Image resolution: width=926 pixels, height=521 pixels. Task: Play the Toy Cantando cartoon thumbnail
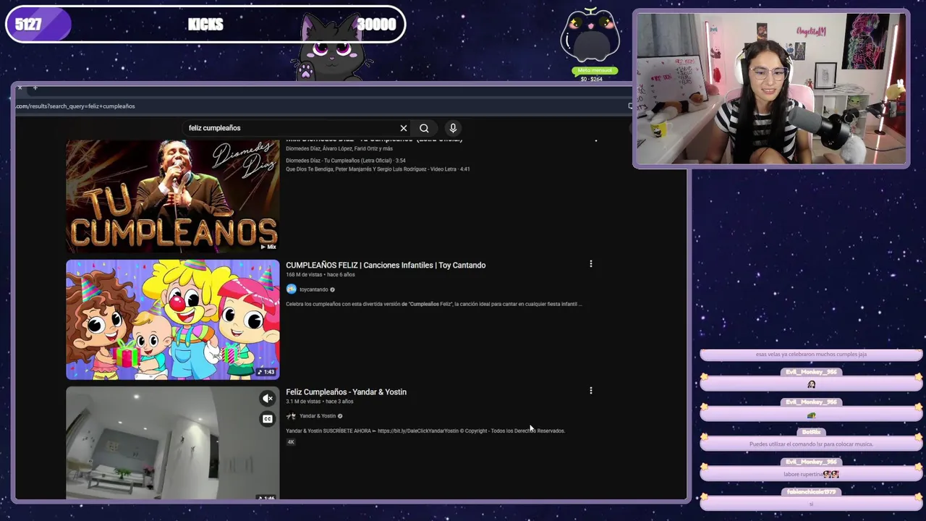tap(172, 319)
